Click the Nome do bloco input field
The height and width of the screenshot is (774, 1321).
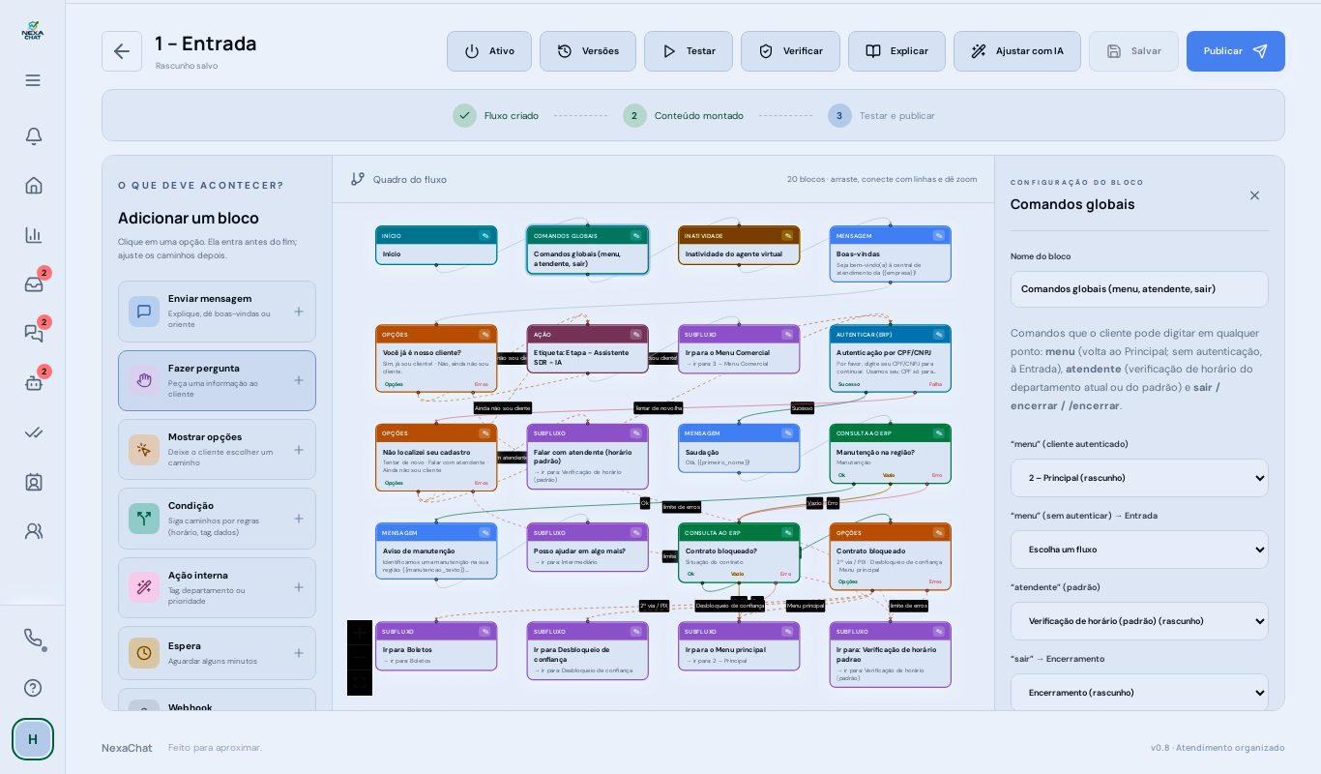pyautogui.click(x=1139, y=289)
